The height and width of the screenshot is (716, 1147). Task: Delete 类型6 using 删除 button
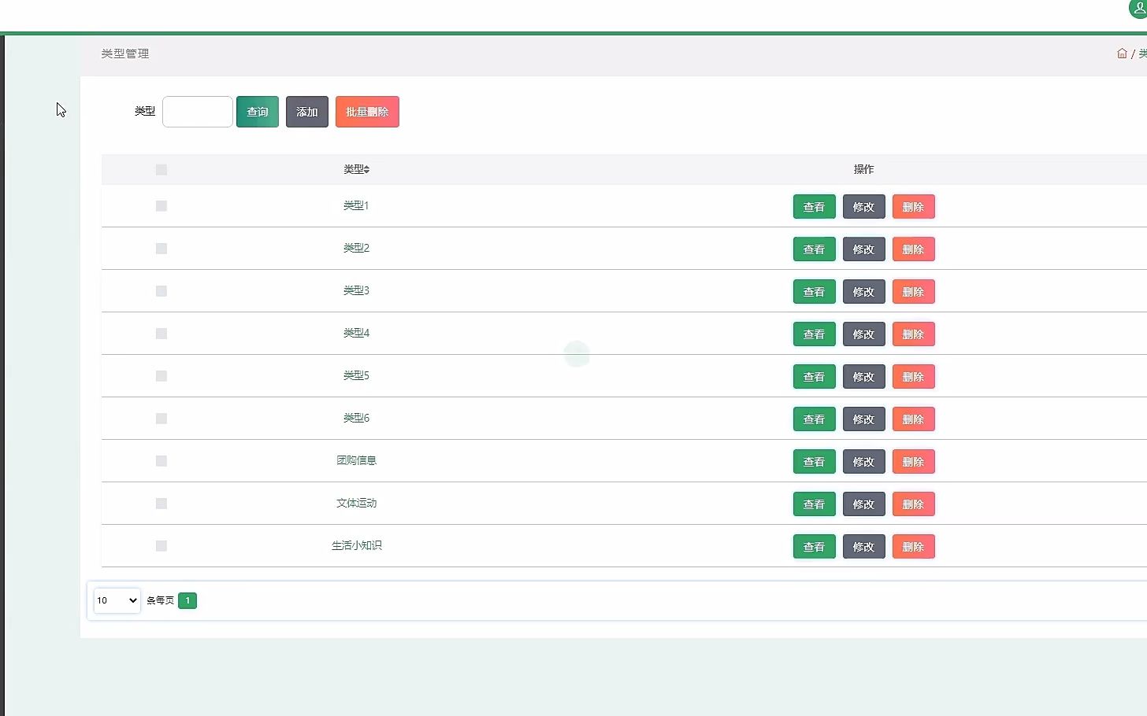[x=913, y=419]
